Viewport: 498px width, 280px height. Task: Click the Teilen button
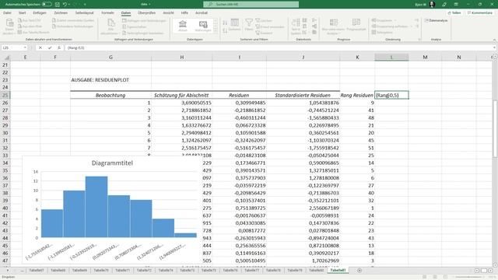(454, 13)
